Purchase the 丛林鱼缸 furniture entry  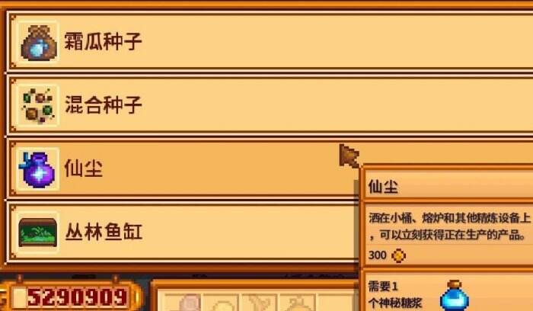pos(184,232)
